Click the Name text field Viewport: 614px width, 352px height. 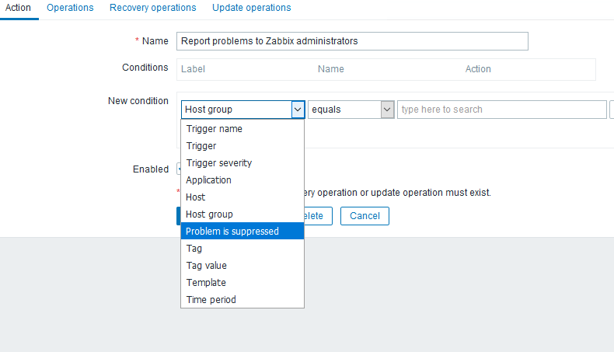[352, 40]
